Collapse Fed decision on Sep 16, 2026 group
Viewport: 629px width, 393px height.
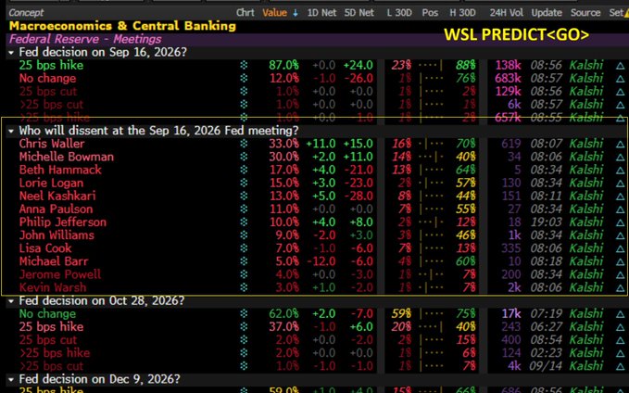pyautogui.click(x=11, y=53)
